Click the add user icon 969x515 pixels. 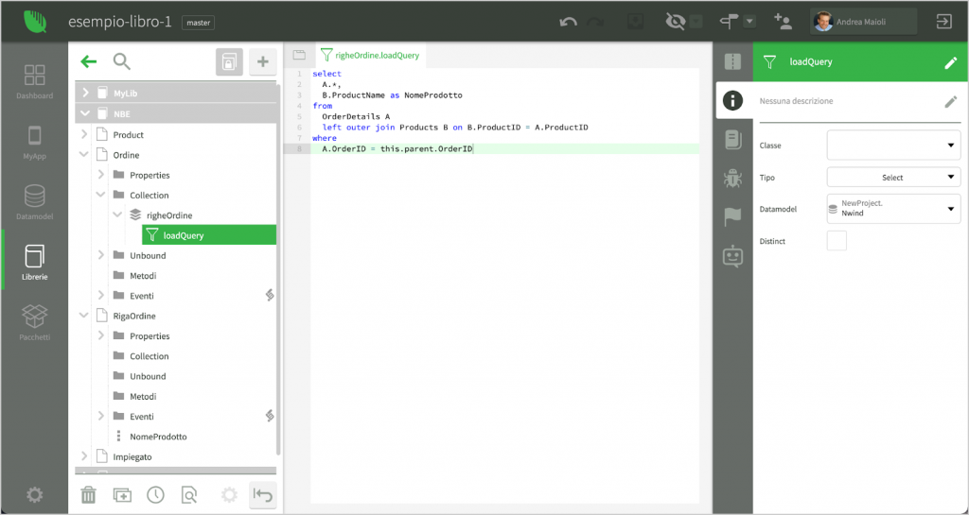pyautogui.click(x=783, y=22)
